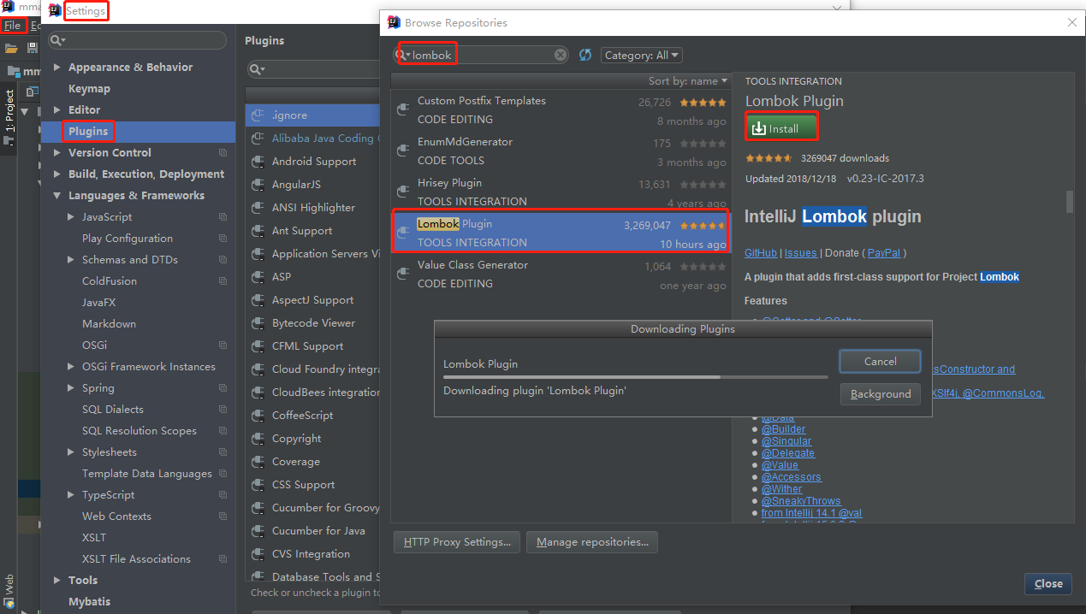Click the @Builder feature link
Screen dimensions: 1086x614
click(783, 429)
